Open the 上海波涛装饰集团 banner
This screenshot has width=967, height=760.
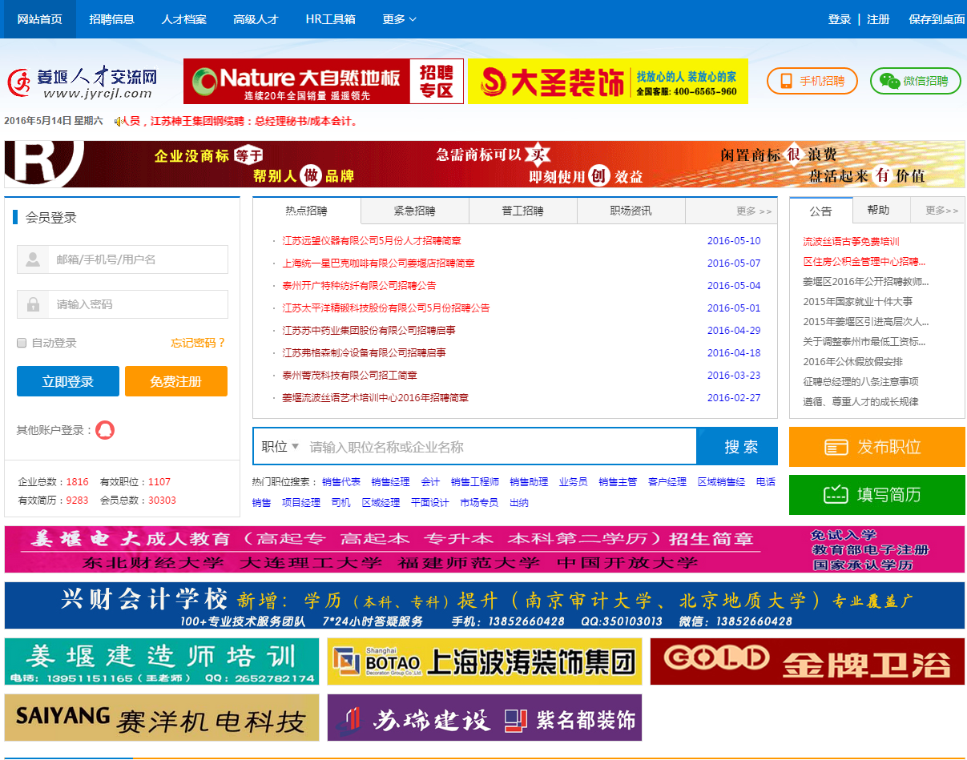[485, 661]
